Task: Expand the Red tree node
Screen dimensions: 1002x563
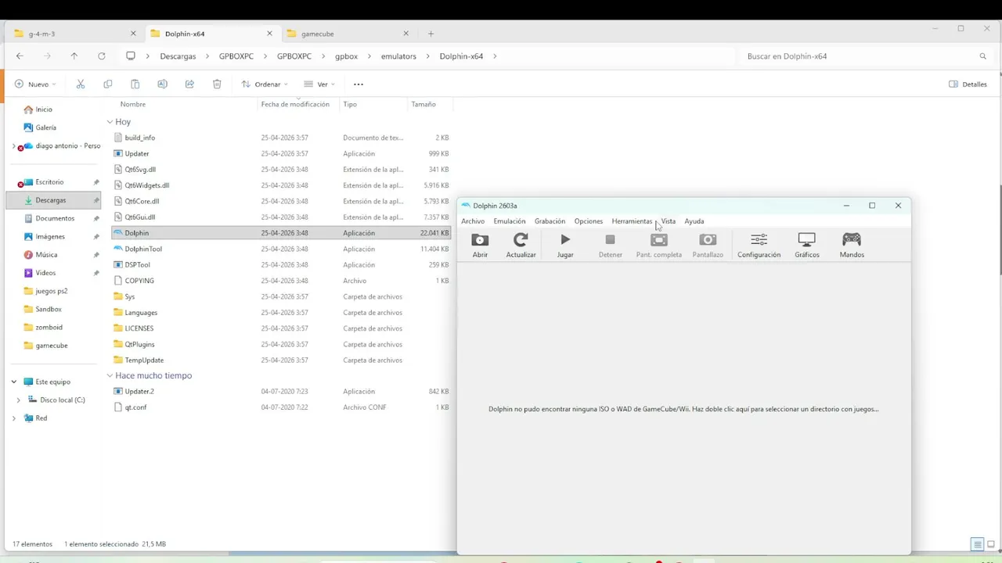Action: (13, 418)
